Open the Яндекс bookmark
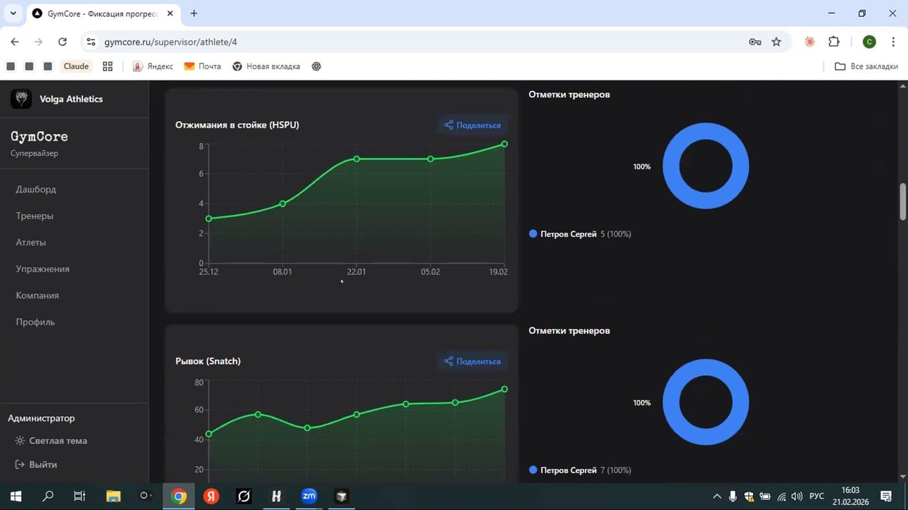 pos(153,66)
